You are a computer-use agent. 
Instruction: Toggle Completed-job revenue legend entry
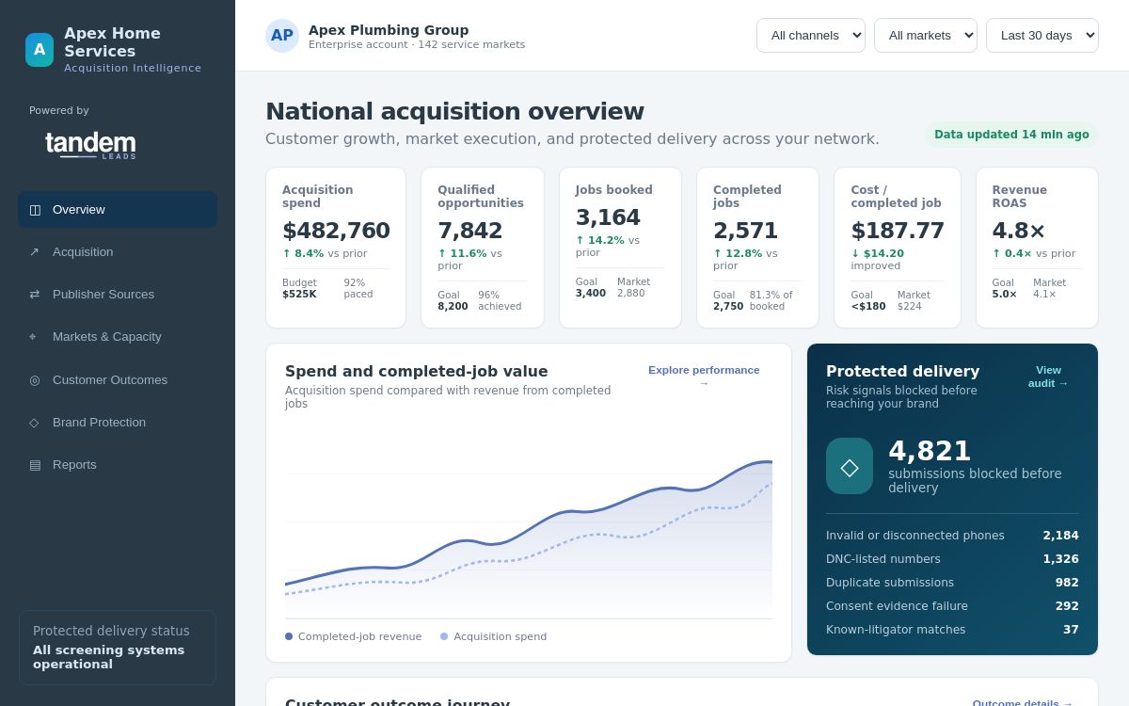(x=354, y=636)
